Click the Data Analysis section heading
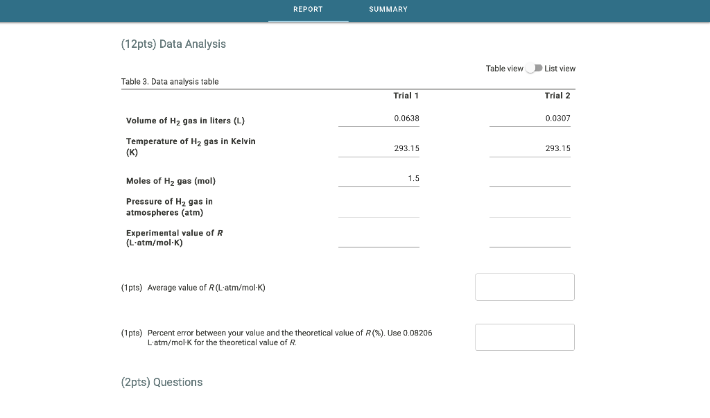The height and width of the screenshot is (418, 710). coord(174,44)
